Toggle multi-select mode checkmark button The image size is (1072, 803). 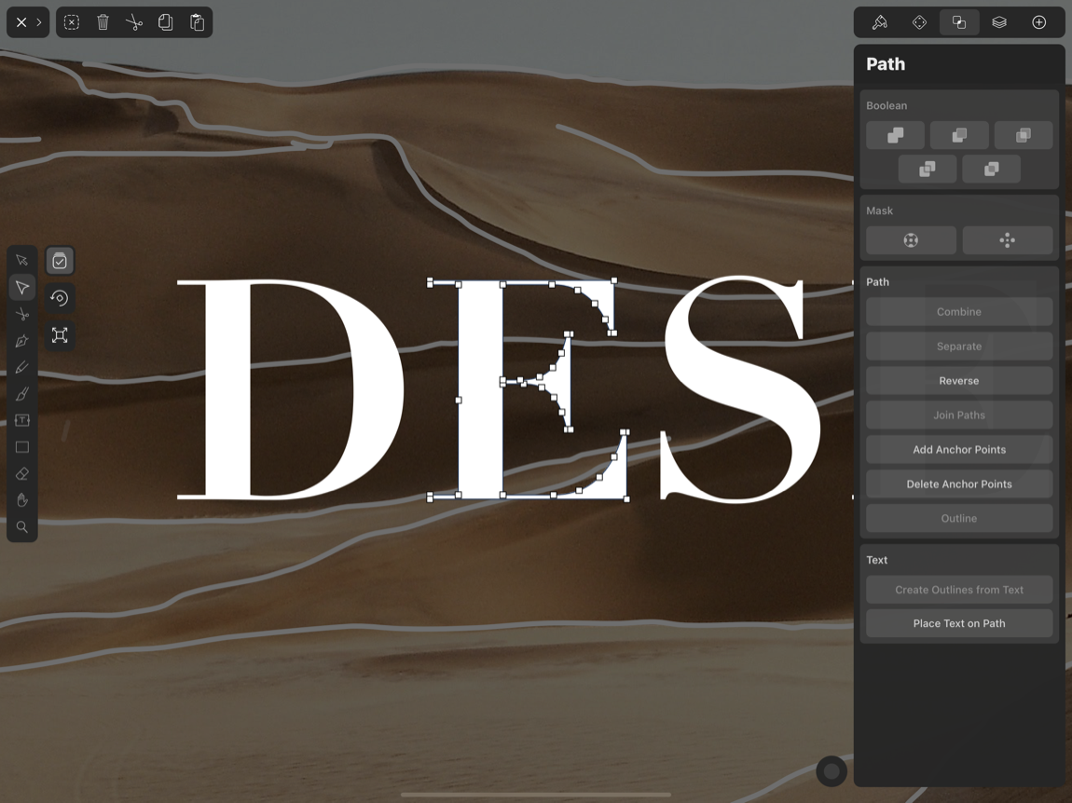(x=60, y=261)
